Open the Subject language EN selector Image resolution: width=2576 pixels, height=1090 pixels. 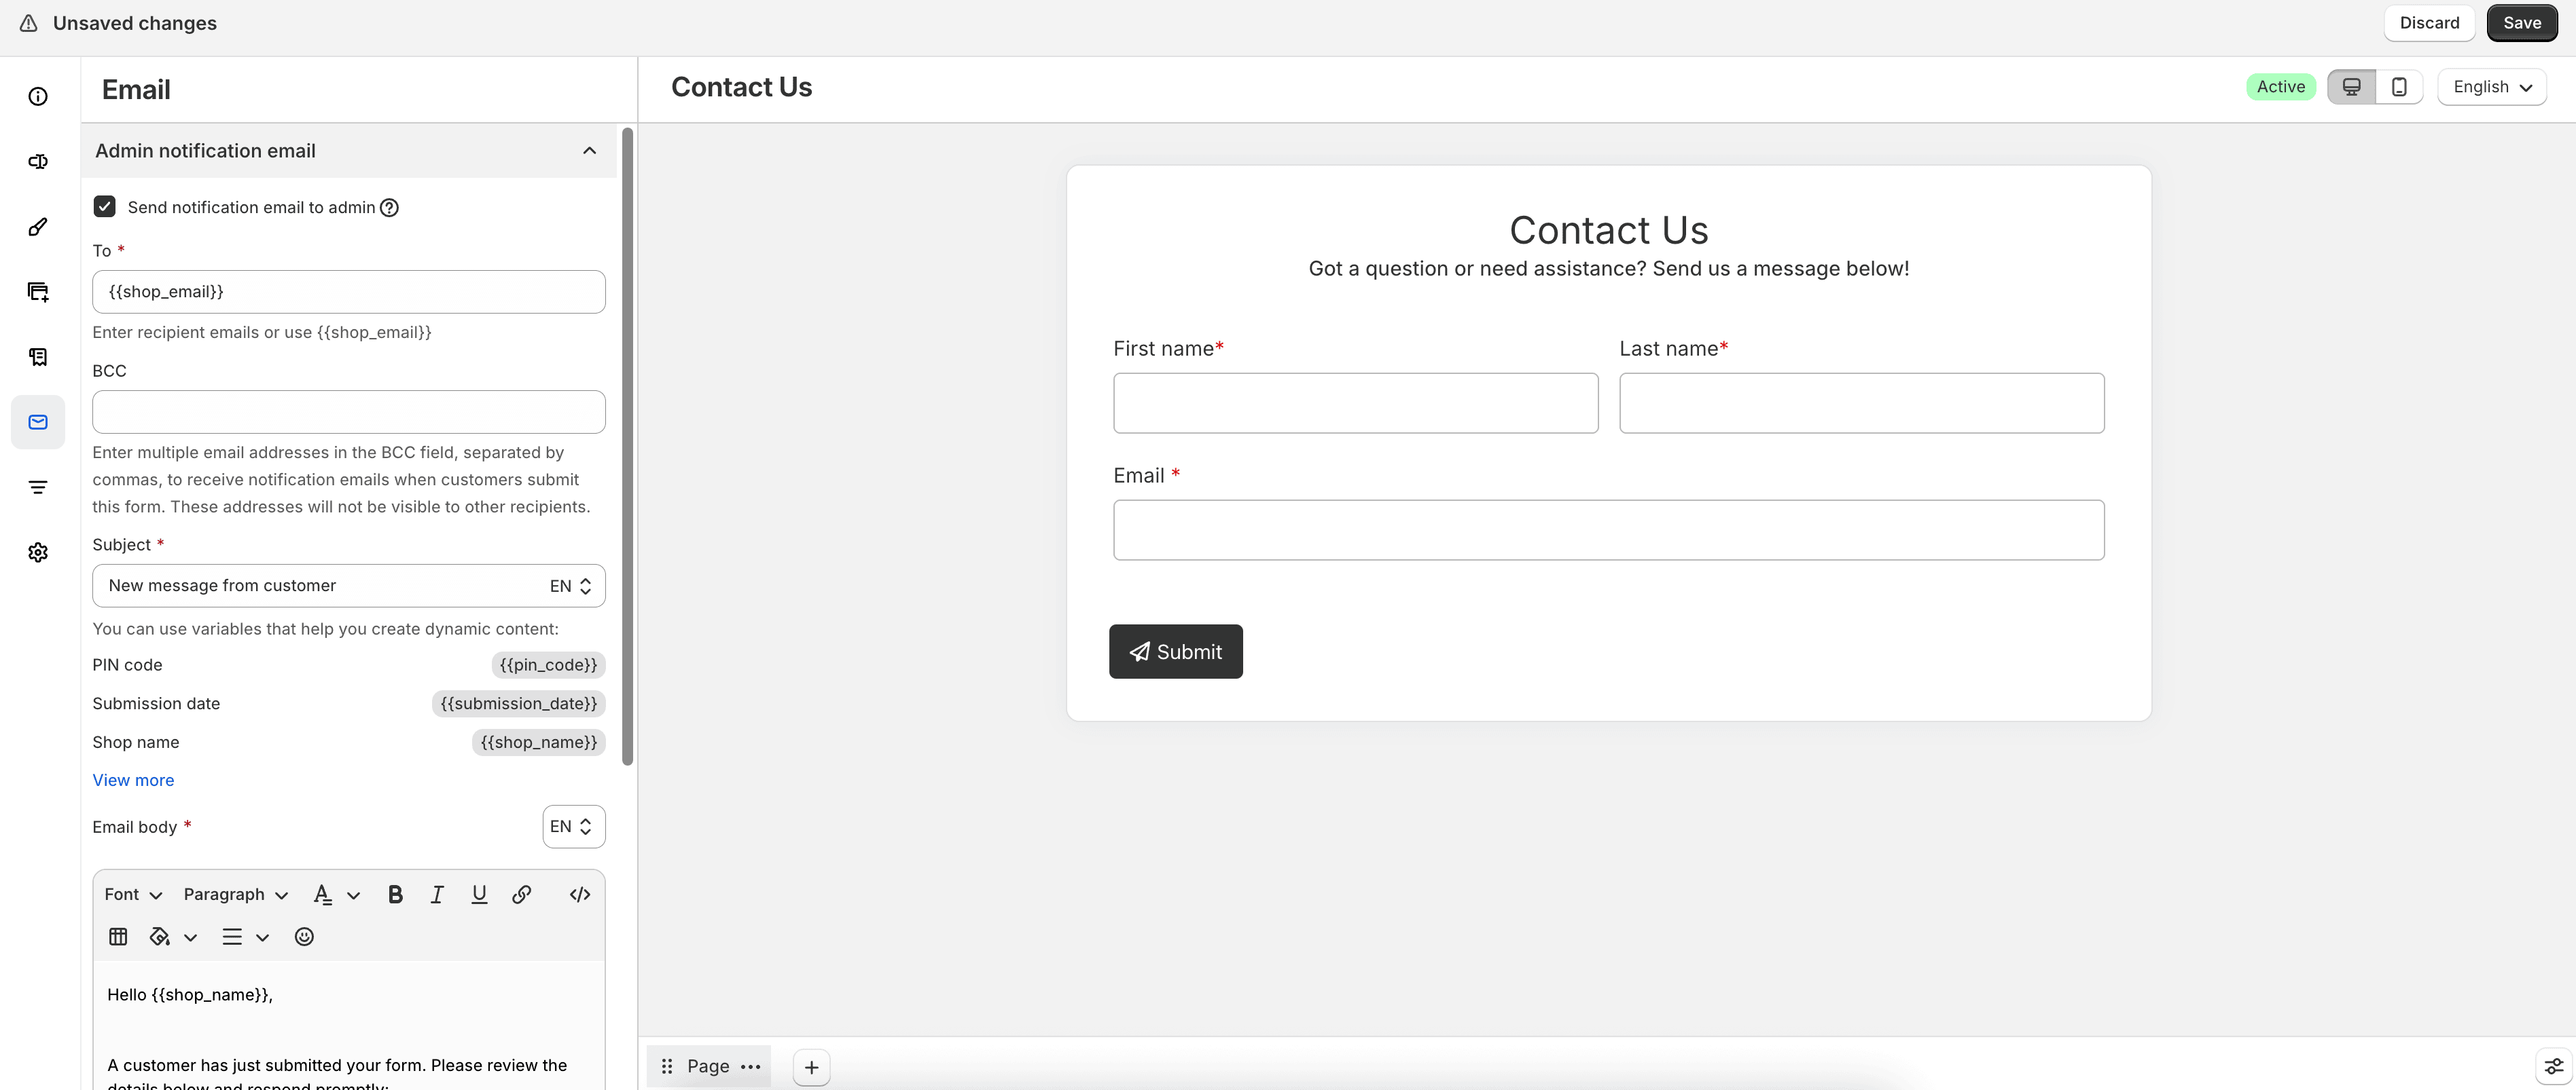coord(571,586)
